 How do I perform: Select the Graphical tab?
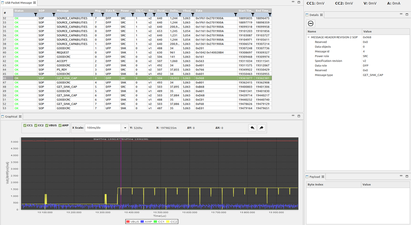(11, 116)
